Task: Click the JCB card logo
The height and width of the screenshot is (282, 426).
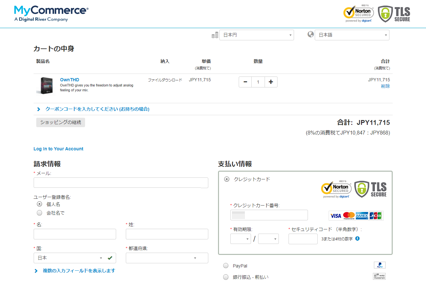Action: click(x=375, y=216)
